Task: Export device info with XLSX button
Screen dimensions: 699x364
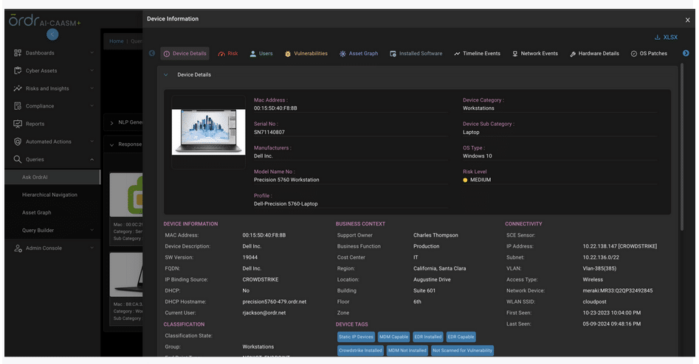Action: pyautogui.click(x=666, y=38)
